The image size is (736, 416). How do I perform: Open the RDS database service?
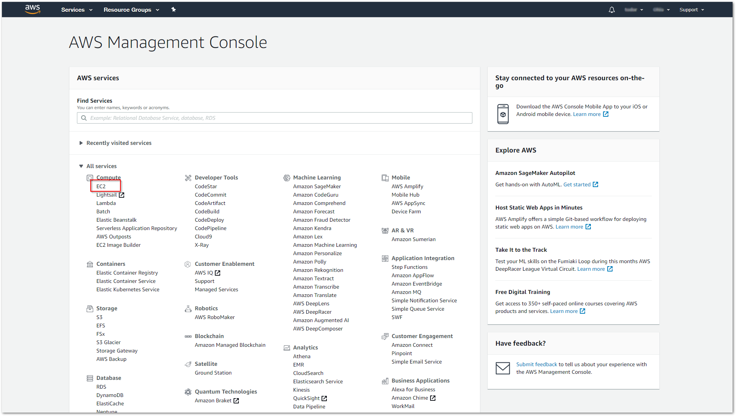click(101, 387)
